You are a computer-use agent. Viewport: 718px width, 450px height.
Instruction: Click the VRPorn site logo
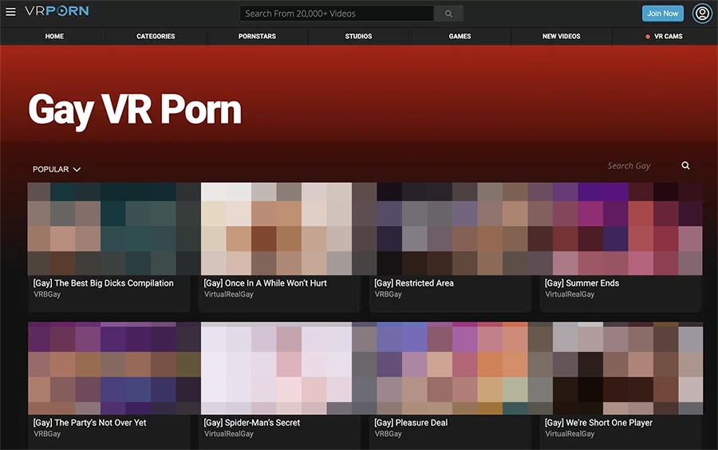coord(57,11)
